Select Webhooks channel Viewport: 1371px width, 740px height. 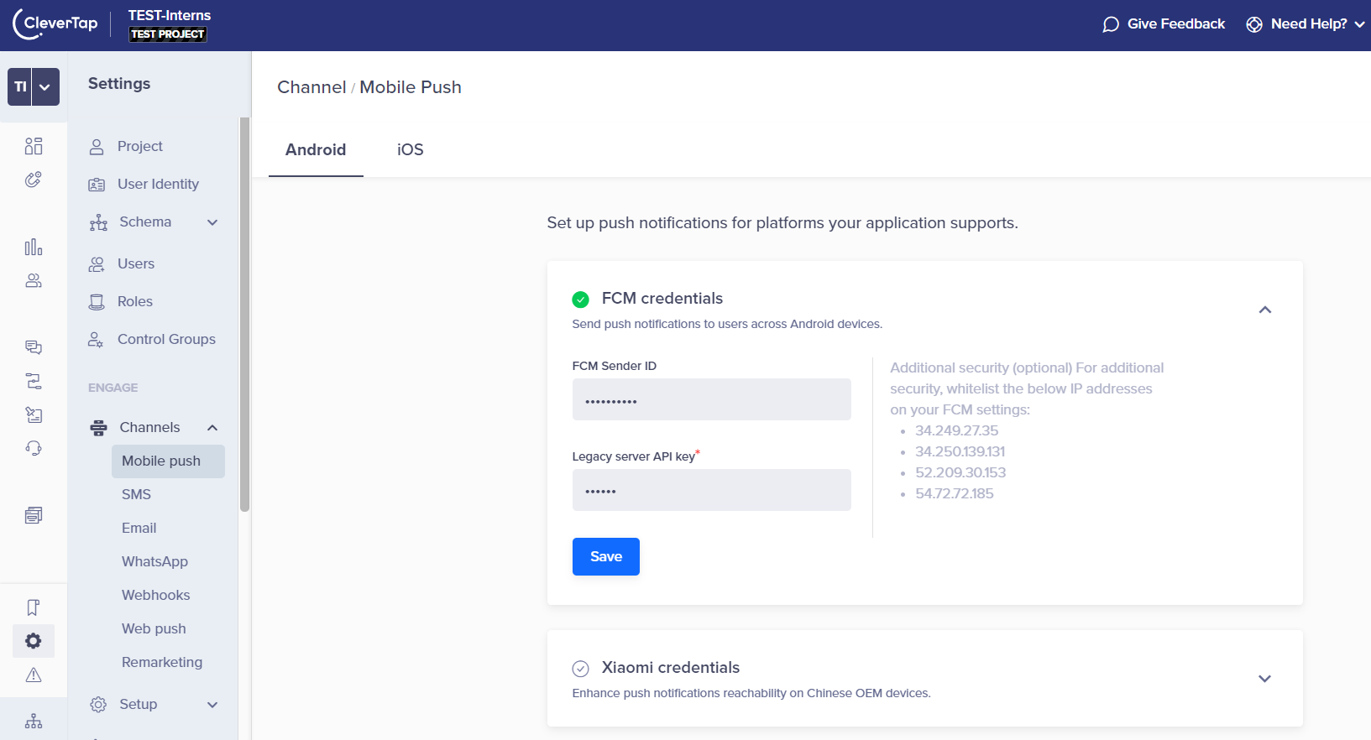tap(155, 595)
